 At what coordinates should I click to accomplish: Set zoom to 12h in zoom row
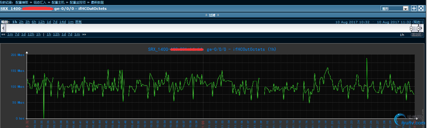[x=41, y=22]
